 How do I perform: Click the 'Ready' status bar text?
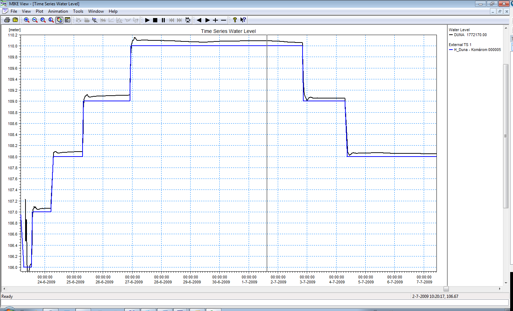click(7, 296)
